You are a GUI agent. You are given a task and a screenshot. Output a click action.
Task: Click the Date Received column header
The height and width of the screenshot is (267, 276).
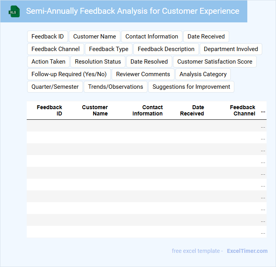[x=192, y=110]
